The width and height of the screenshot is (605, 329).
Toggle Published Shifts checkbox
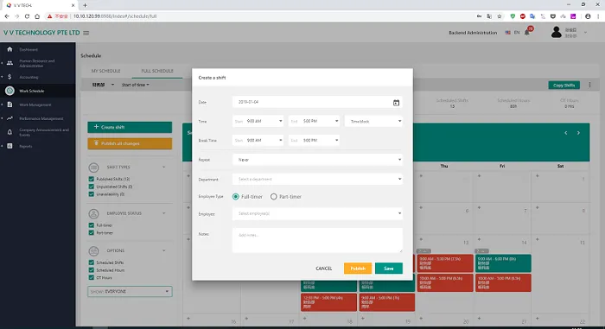pos(92,179)
